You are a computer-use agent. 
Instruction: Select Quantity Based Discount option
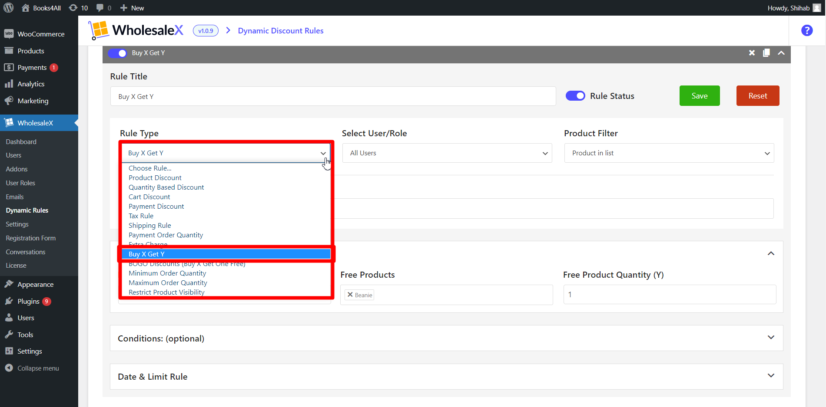point(166,187)
